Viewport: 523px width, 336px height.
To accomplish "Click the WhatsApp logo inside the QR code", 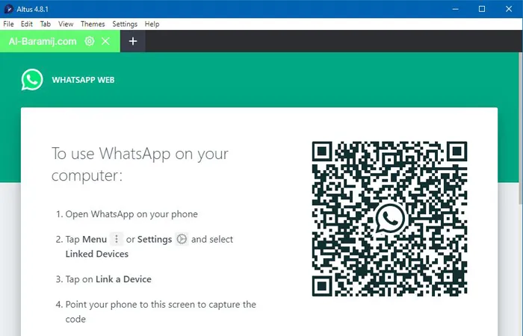I will 389,218.
